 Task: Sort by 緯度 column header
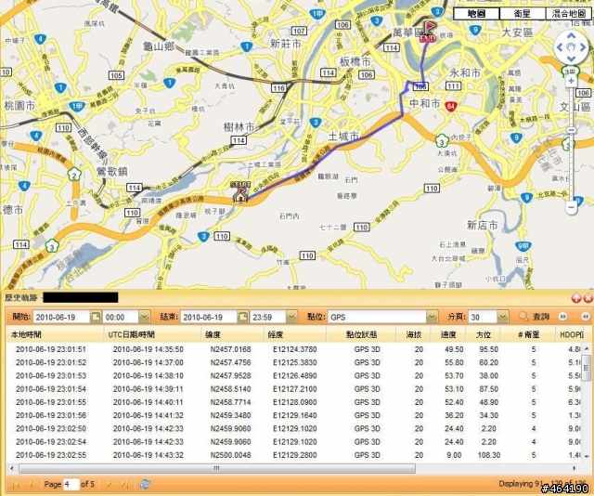click(x=232, y=334)
